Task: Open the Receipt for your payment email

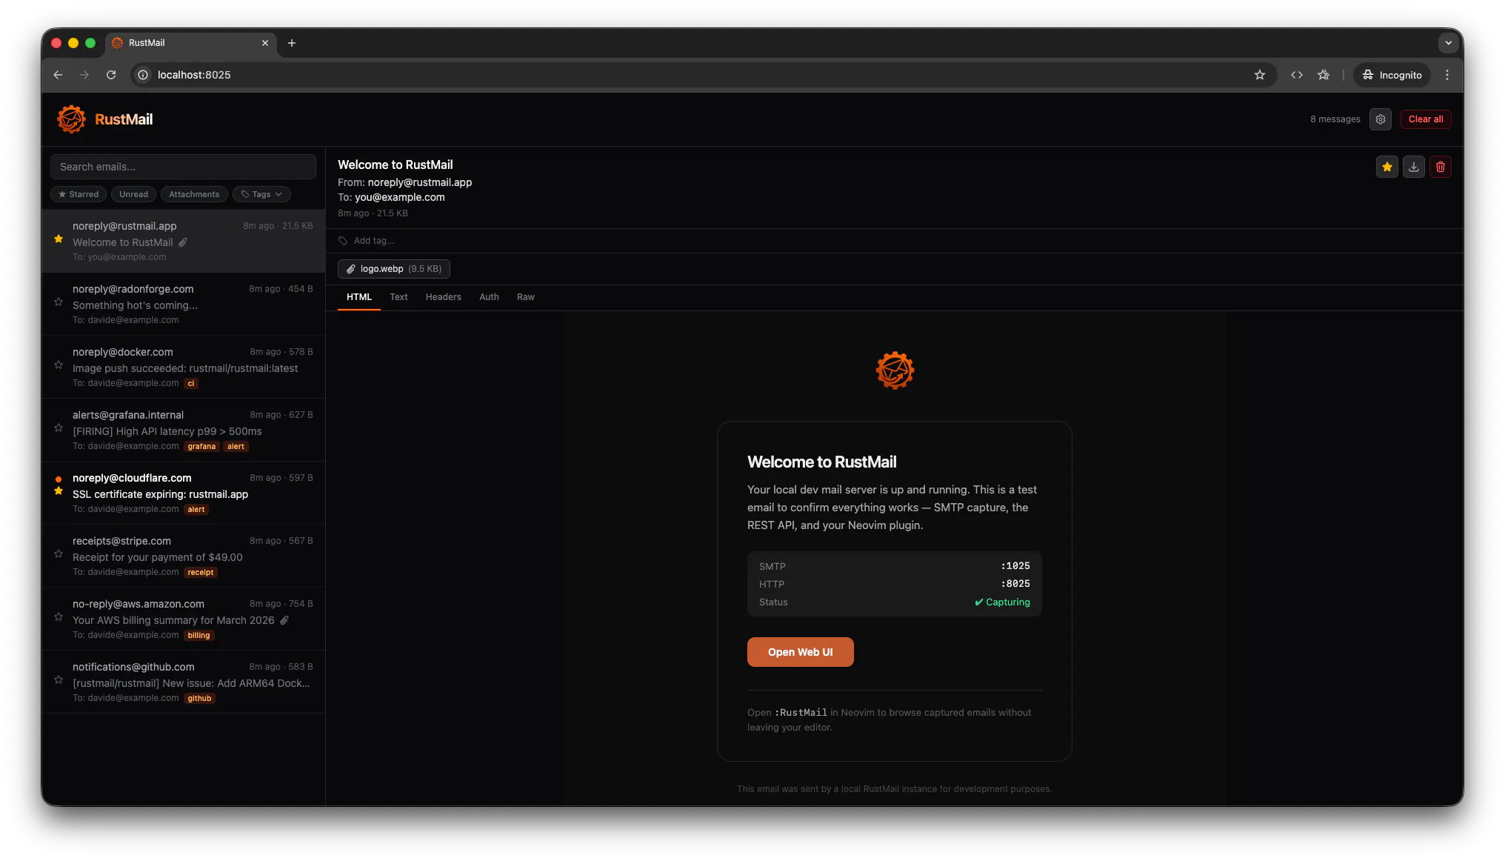Action: pos(184,556)
